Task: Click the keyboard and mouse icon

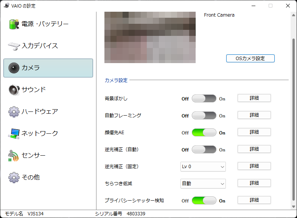Action: (14, 46)
